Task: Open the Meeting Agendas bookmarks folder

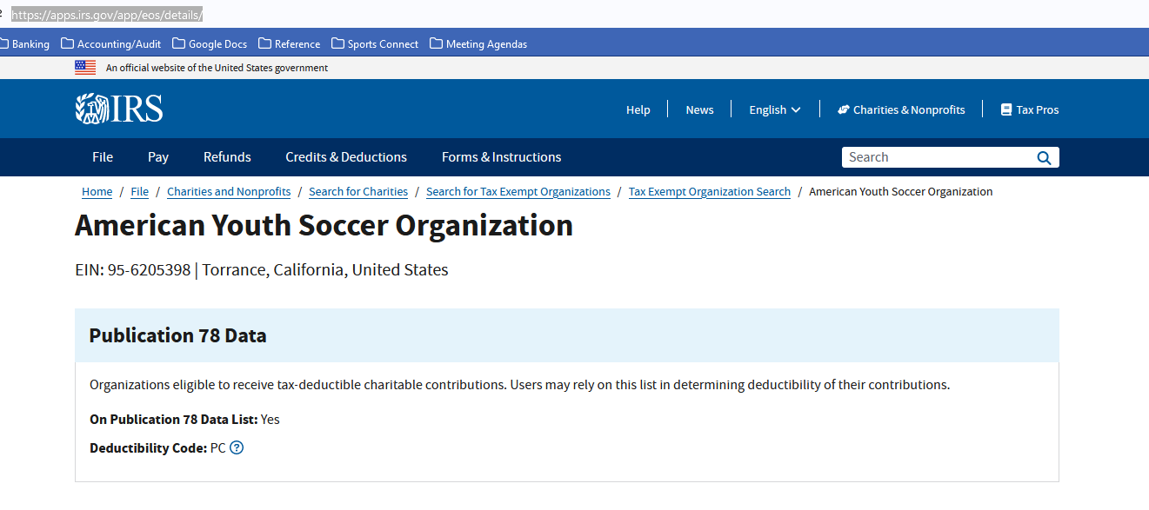Action: [x=478, y=44]
